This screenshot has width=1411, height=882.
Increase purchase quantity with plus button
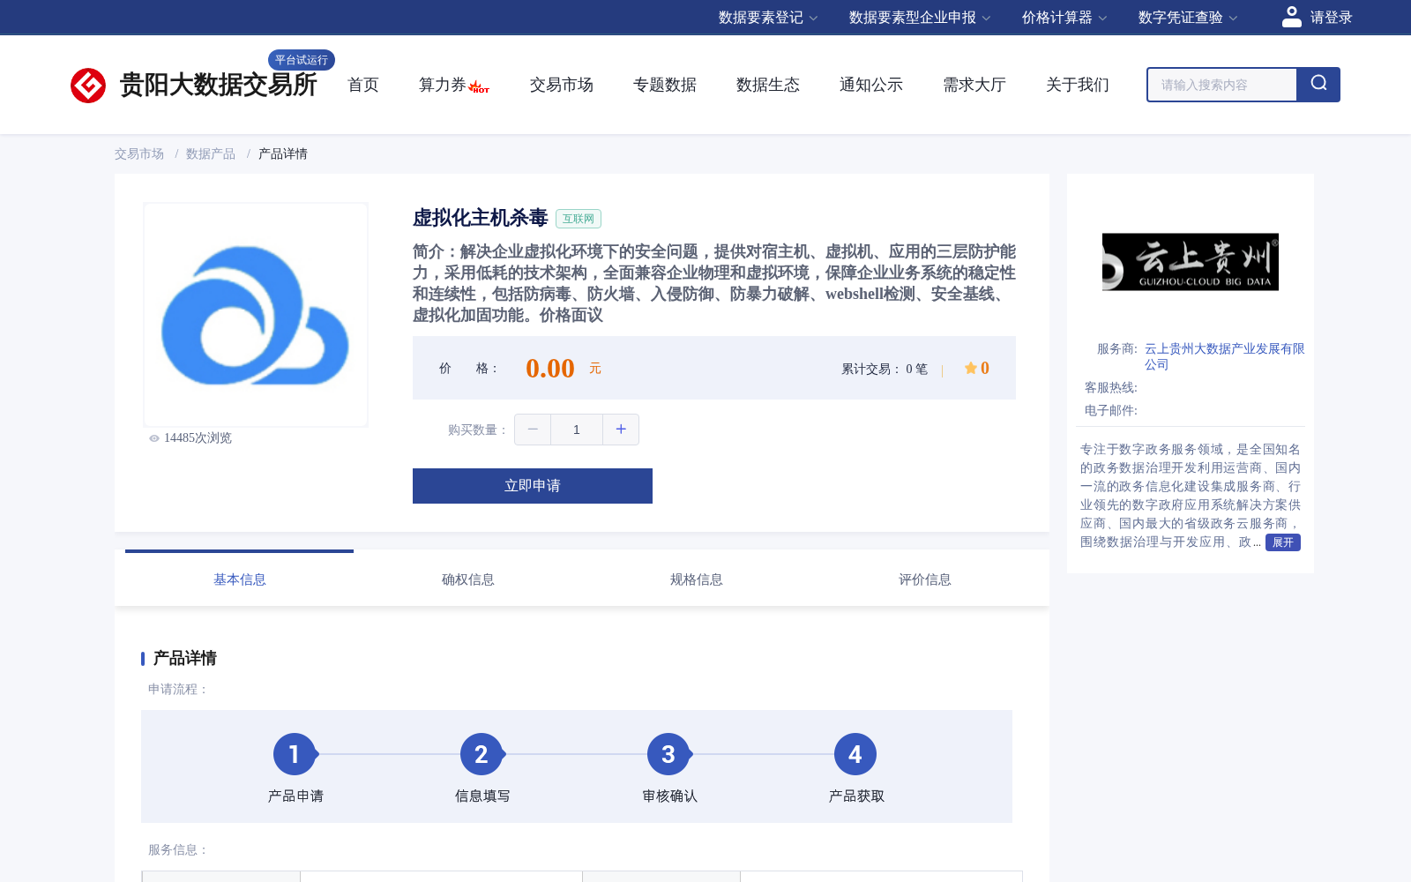tap(621, 430)
